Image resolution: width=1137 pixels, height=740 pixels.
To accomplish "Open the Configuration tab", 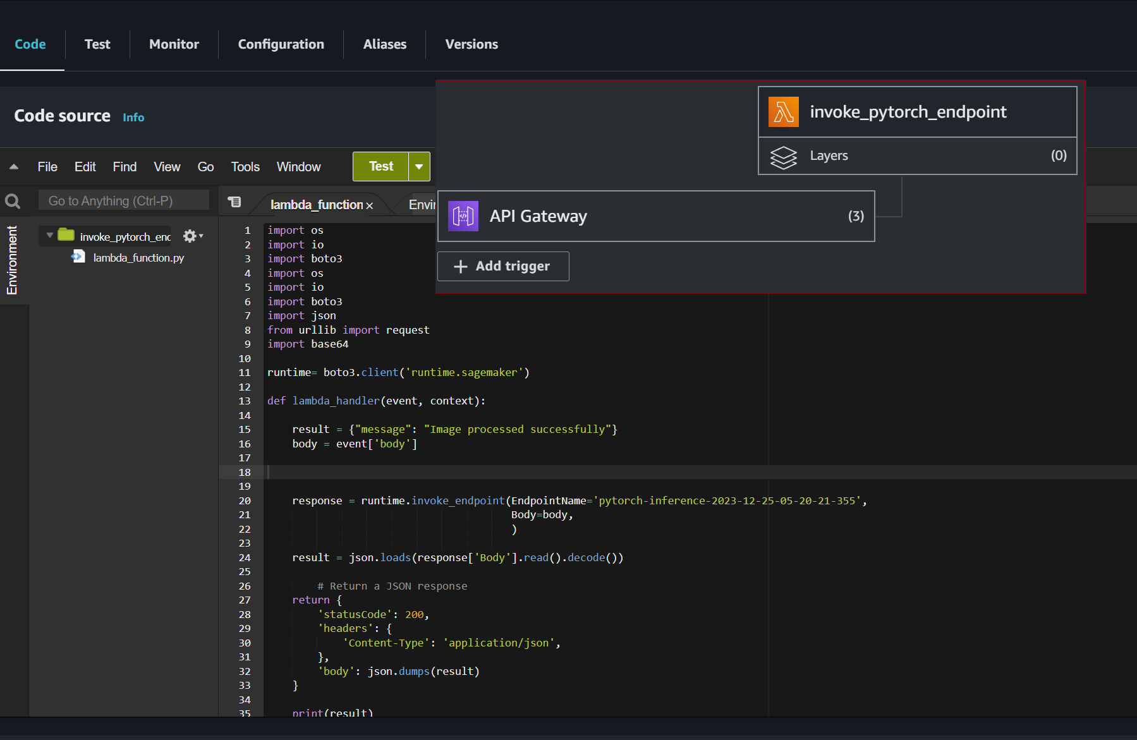I will (281, 44).
